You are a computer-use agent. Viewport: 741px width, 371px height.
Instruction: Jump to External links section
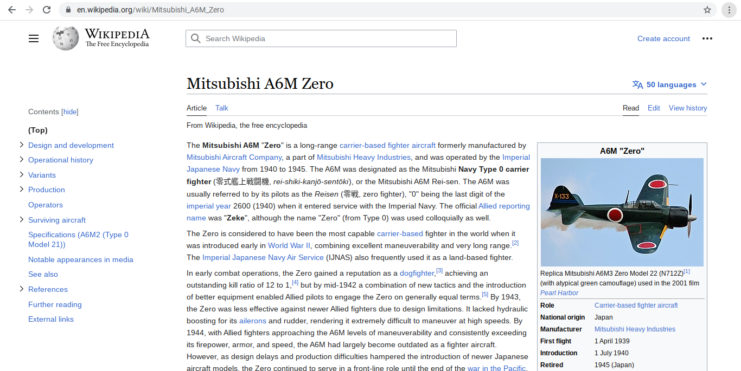click(51, 319)
